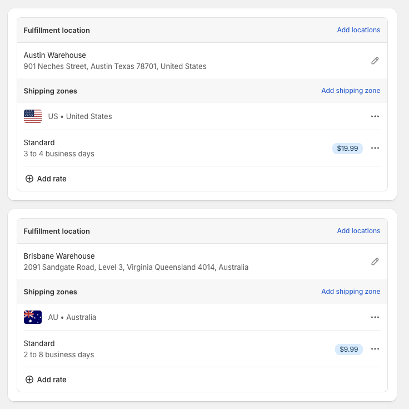Add shipping zone for Brisbane Warehouse
This screenshot has height=409, width=409.
(351, 292)
